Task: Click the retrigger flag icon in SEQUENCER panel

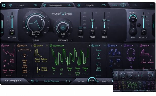Action: 61,74
